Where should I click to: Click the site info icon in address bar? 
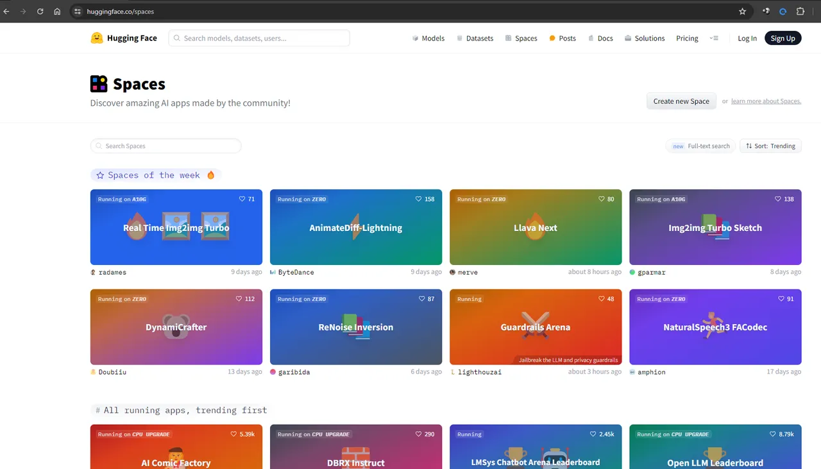[78, 12]
